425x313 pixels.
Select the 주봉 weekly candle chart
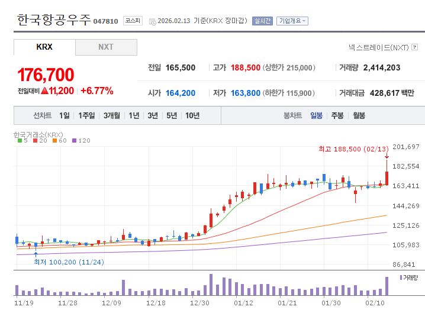point(337,116)
